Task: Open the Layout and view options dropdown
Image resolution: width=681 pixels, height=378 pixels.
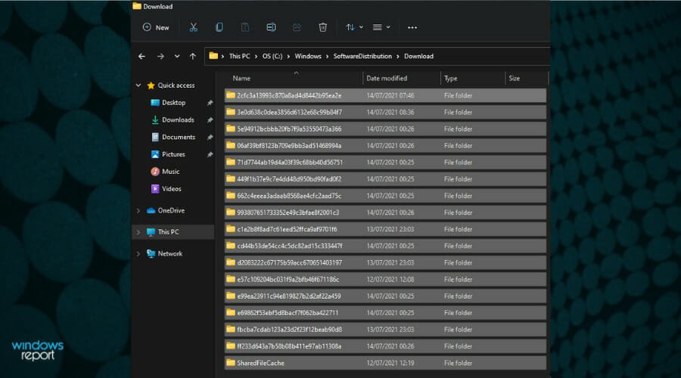Action: pos(381,27)
